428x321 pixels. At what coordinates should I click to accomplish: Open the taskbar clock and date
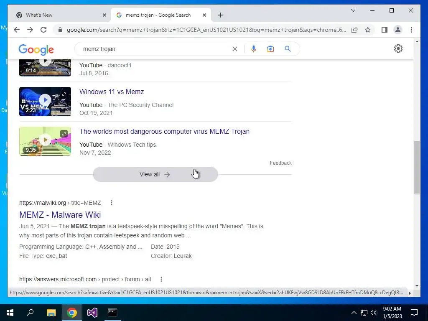(x=392, y=313)
